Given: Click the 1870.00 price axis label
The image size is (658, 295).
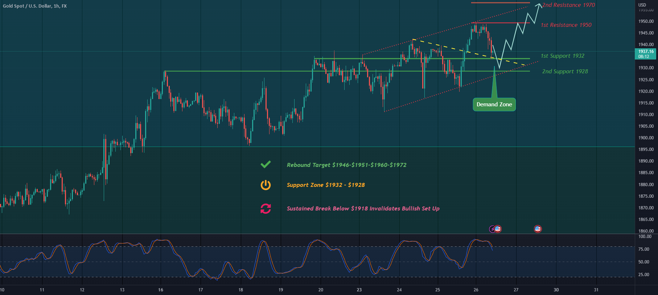Looking at the screenshot, I should pos(646,208).
